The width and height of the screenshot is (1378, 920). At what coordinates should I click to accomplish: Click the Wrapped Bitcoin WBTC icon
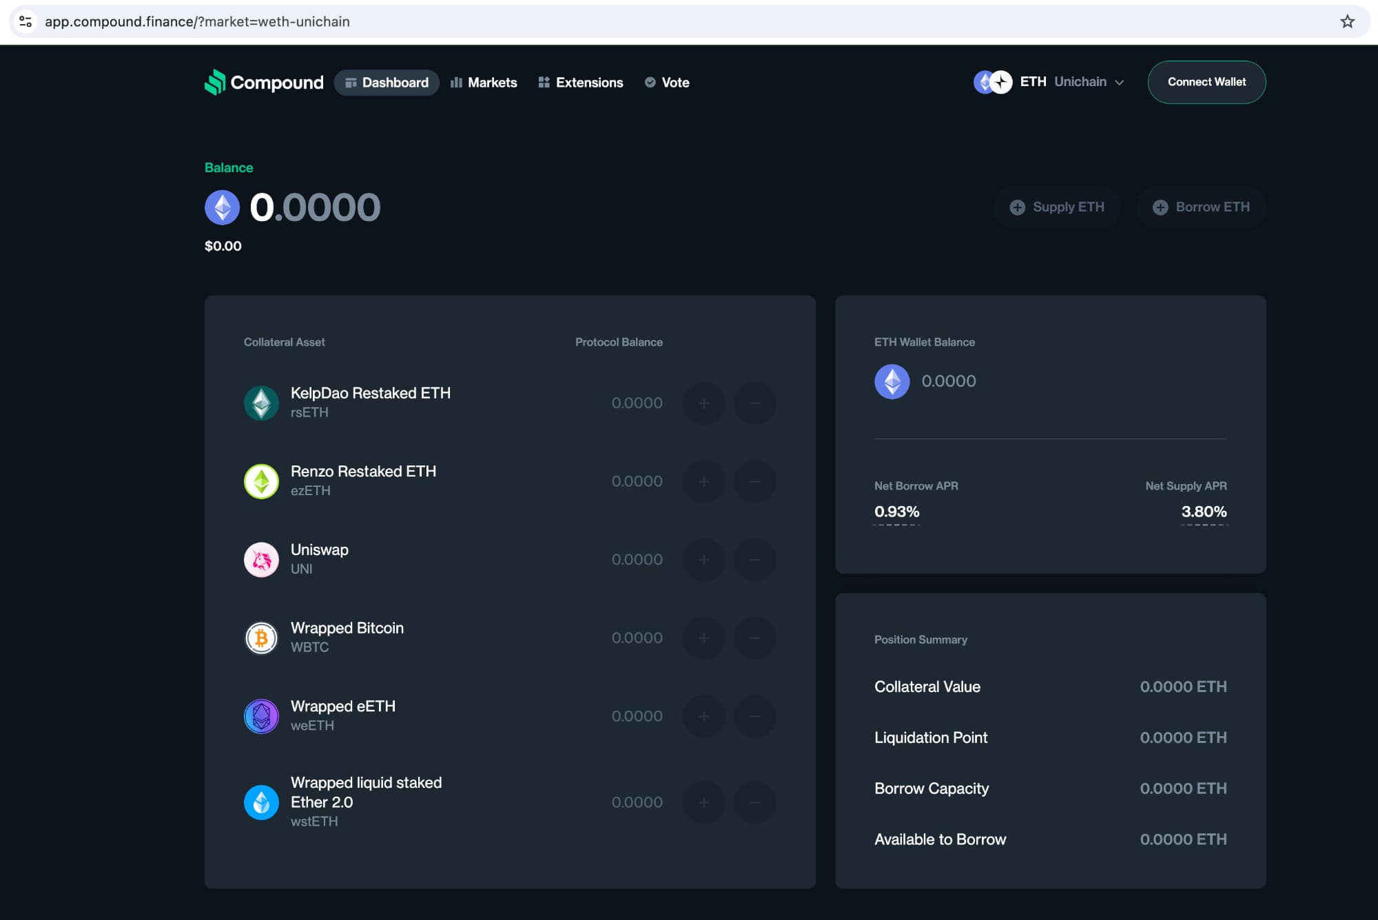(261, 638)
